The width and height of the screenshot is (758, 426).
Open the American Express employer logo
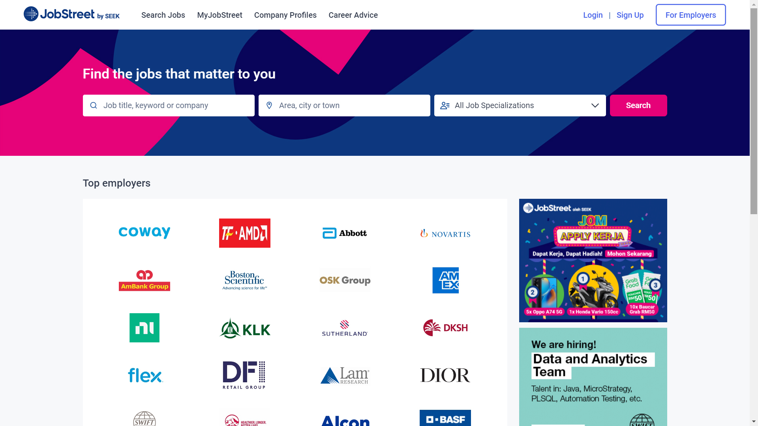pyautogui.click(x=445, y=280)
